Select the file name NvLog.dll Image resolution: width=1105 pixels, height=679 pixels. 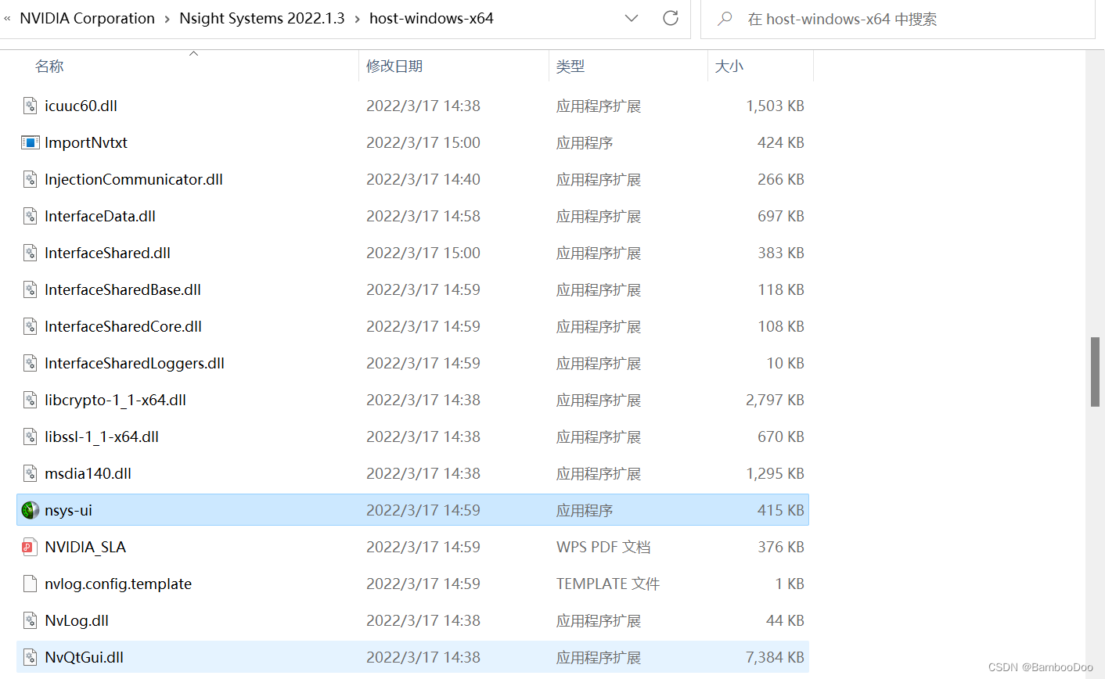77,620
